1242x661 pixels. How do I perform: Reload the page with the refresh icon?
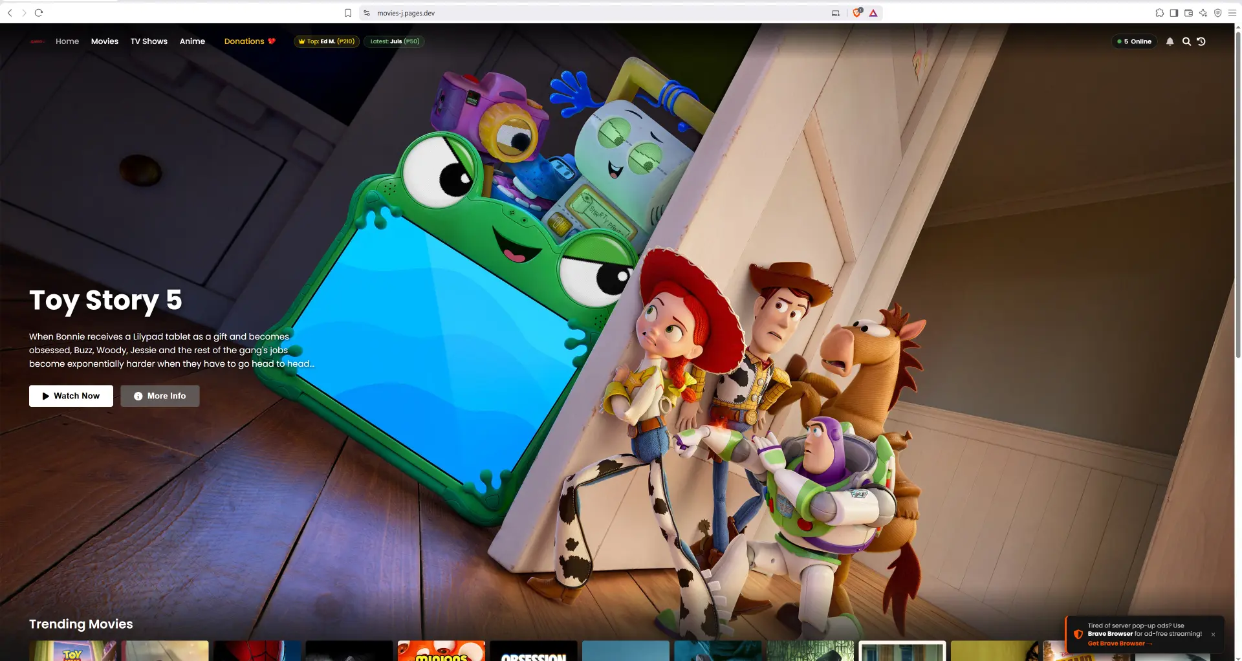(x=39, y=13)
